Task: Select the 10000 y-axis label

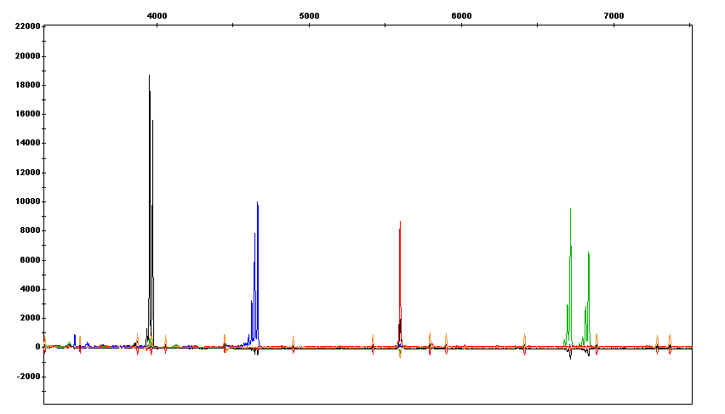Action: pyautogui.click(x=28, y=201)
